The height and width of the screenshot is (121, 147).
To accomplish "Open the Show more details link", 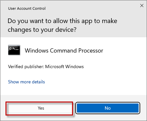I will [x=26, y=82].
